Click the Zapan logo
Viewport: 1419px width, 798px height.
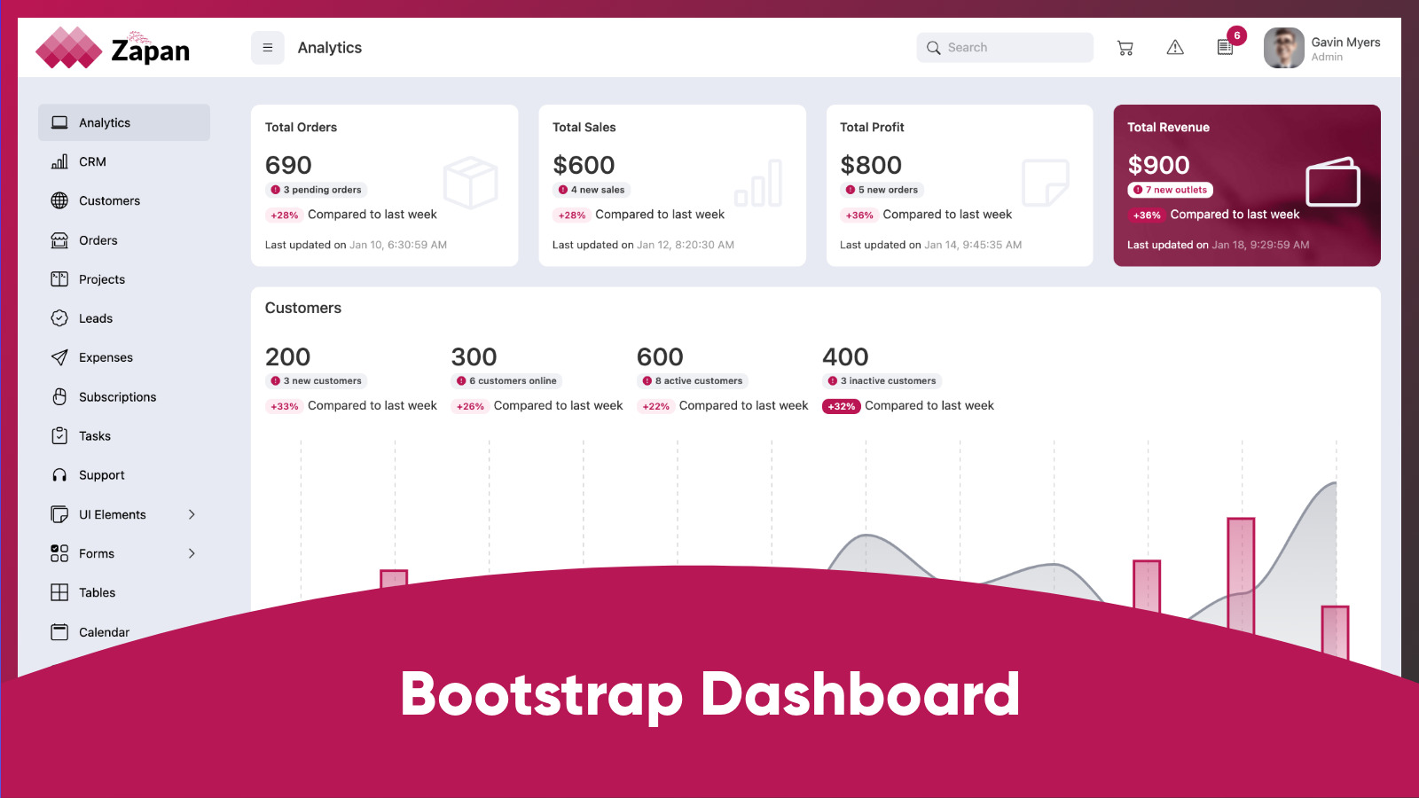click(113, 49)
